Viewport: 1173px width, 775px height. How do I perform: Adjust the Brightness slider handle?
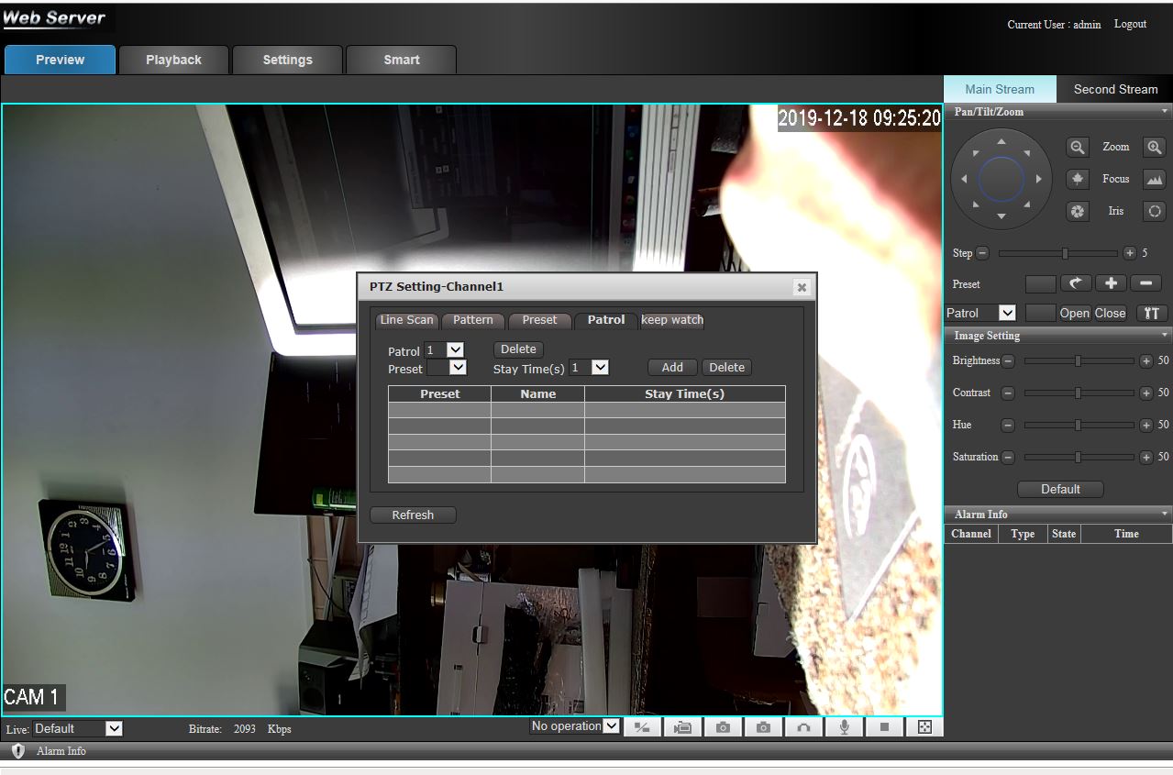(x=1078, y=361)
